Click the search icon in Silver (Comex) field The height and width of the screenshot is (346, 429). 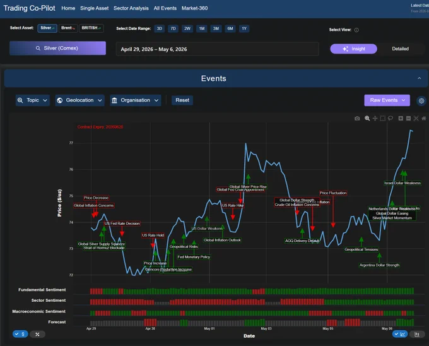pyautogui.click(x=38, y=48)
